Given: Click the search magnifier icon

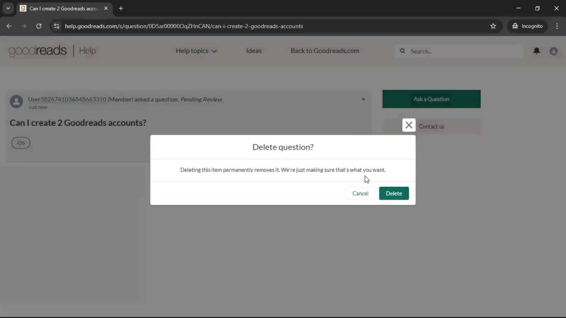Looking at the screenshot, I should [x=402, y=51].
